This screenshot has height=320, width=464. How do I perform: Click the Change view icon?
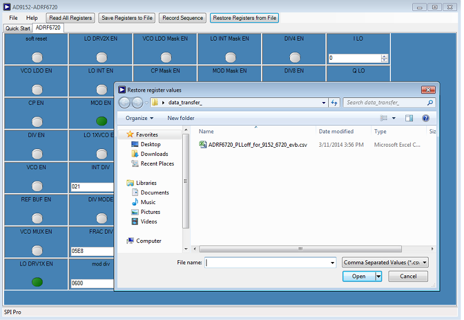(383, 118)
